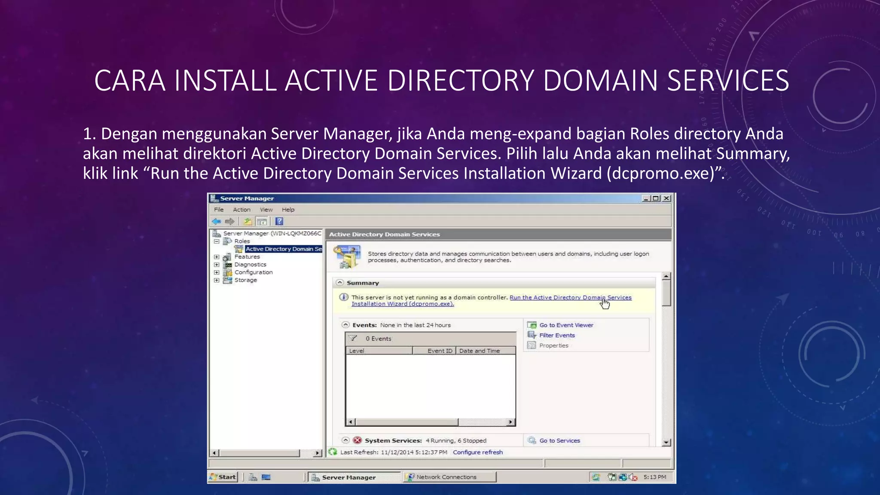Click the Event Viewer icon
The width and height of the screenshot is (880, 495).
[x=532, y=325]
